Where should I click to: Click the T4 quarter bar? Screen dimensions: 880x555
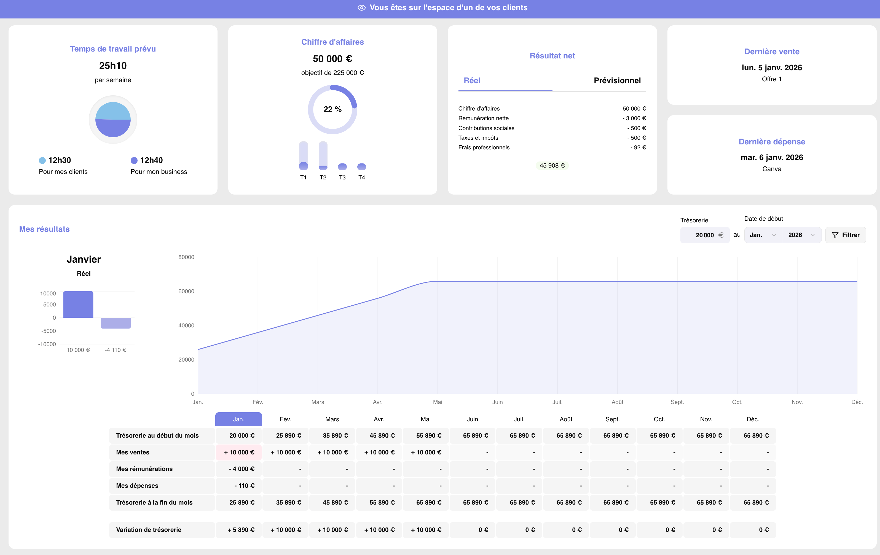(x=361, y=167)
